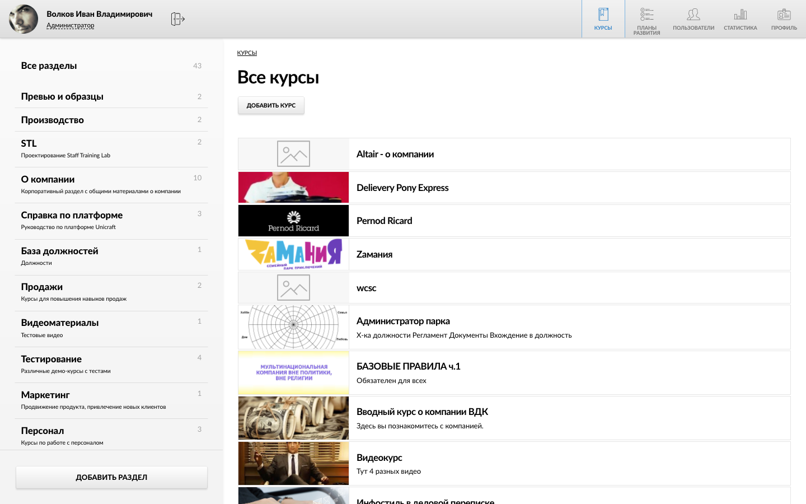Click the Zамания course thumbnail
The image size is (806, 504).
point(293,254)
